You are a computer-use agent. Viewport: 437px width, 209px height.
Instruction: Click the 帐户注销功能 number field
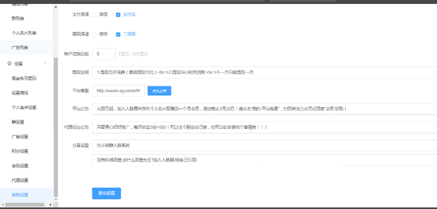[x=104, y=54]
